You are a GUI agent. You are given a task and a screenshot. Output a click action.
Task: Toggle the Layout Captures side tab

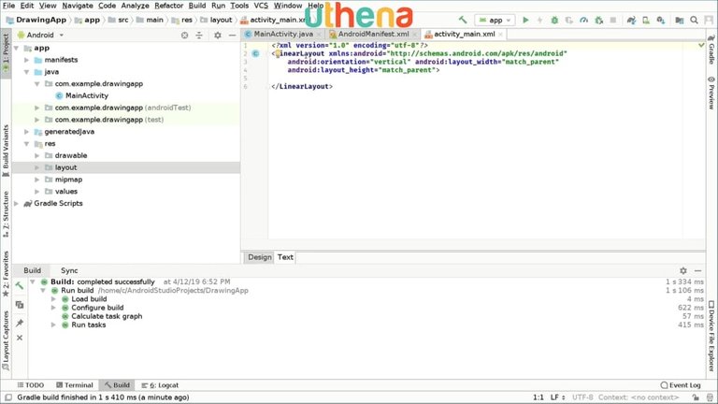point(6,340)
